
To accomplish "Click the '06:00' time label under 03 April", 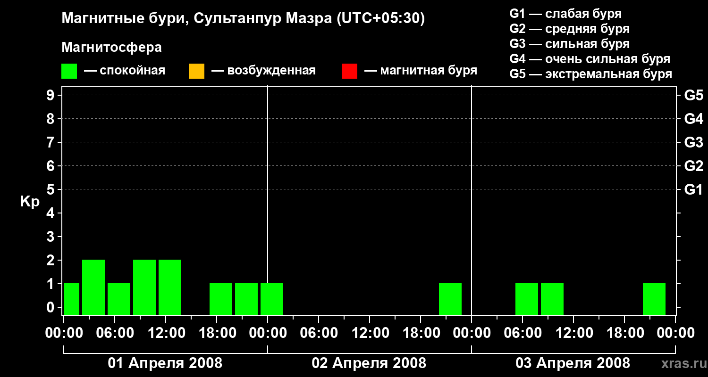I will coord(523,333).
